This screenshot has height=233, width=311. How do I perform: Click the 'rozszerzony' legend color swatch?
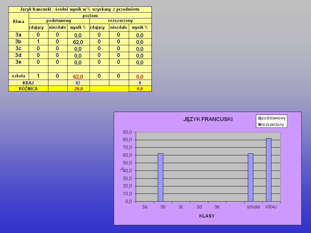(259, 125)
